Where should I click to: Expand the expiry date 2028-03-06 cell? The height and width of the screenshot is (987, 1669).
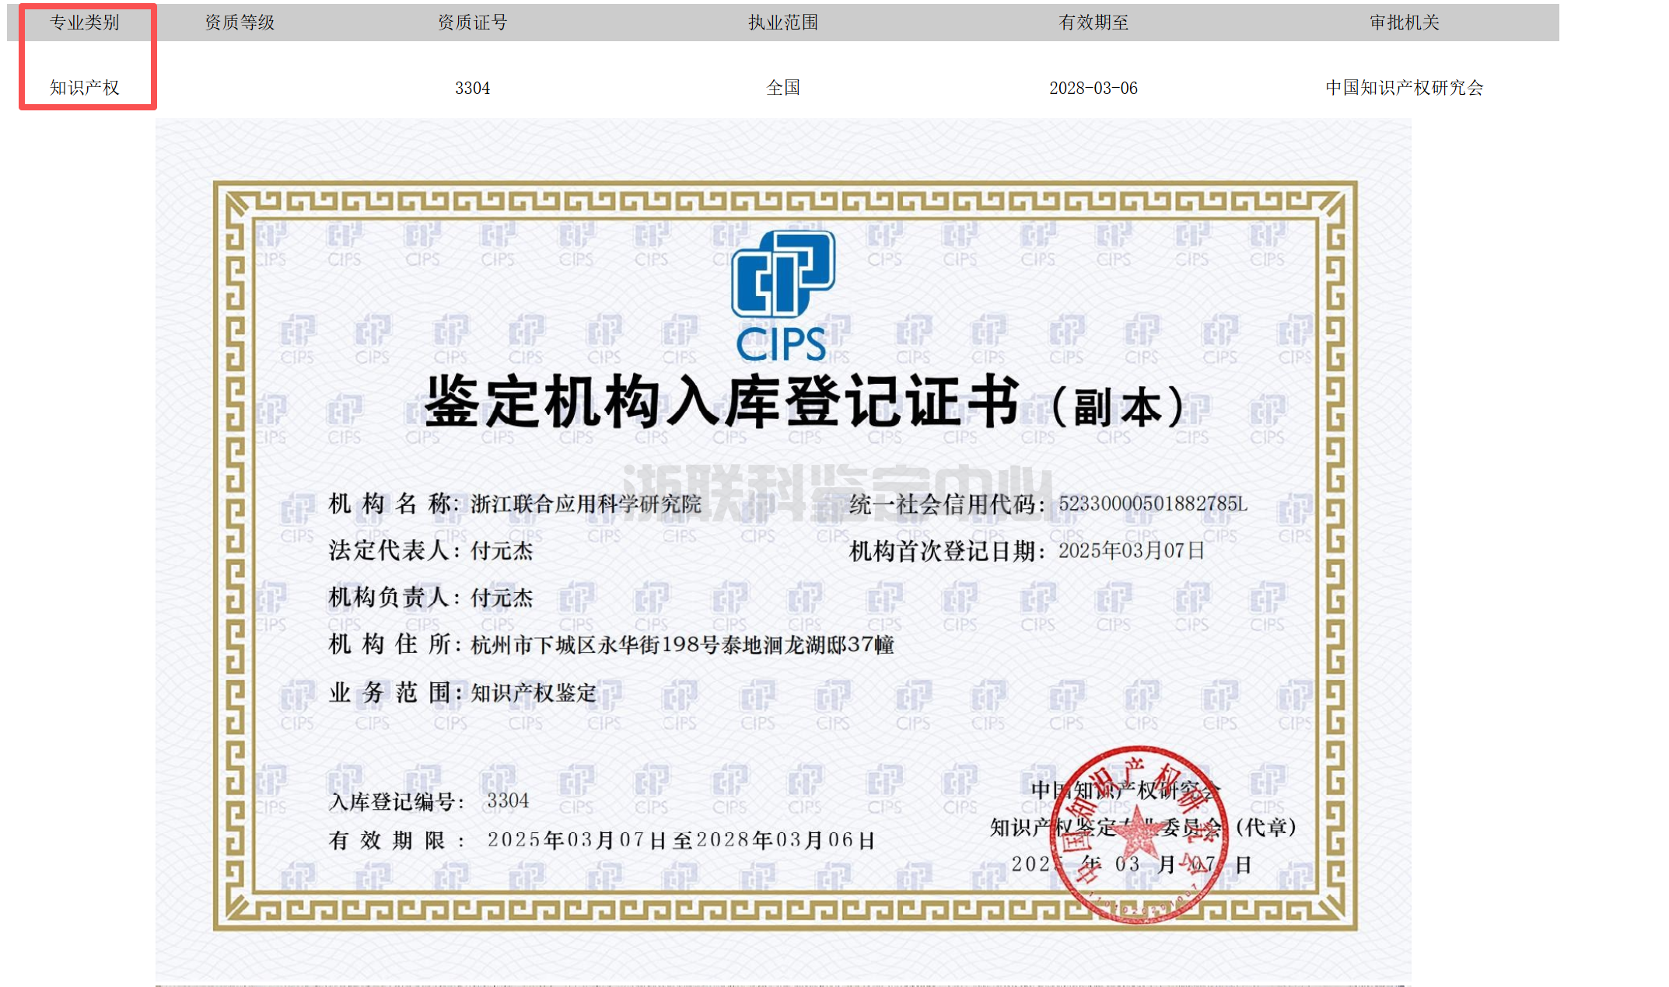(x=1094, y=88)
